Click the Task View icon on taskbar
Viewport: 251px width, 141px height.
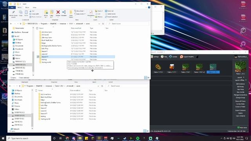tap(60, 138)
